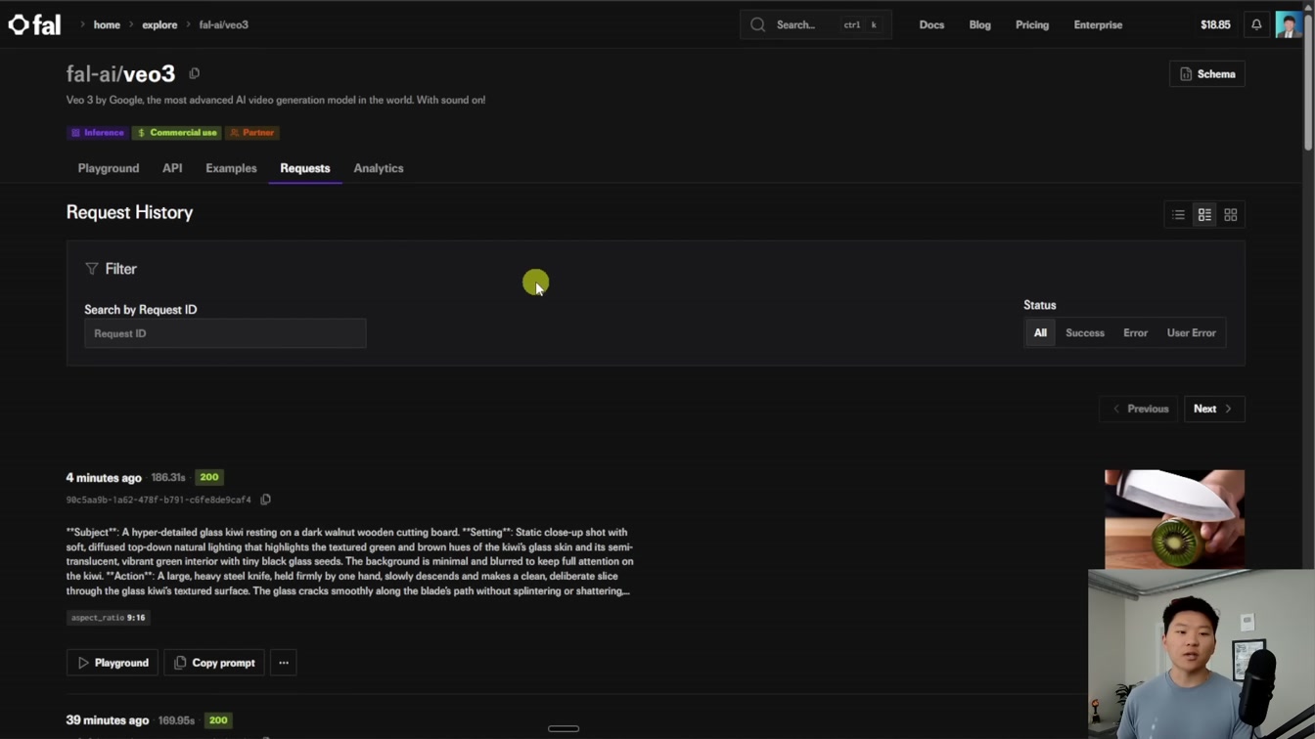Click Copy prompt button

(x=214, y=663)
